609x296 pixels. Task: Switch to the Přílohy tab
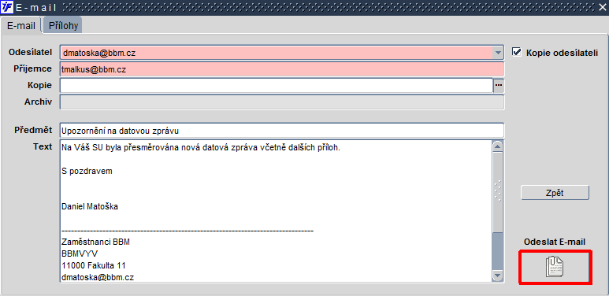(x=63, y=26)
